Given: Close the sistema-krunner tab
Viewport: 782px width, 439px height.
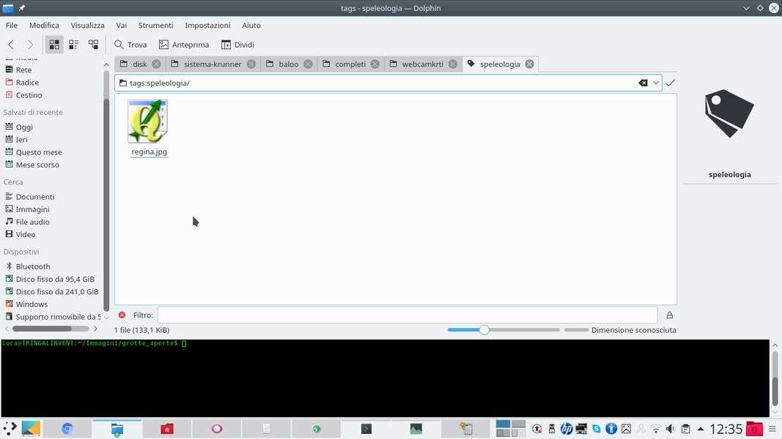Looking at the screenshot, I should tap(251, 64).
